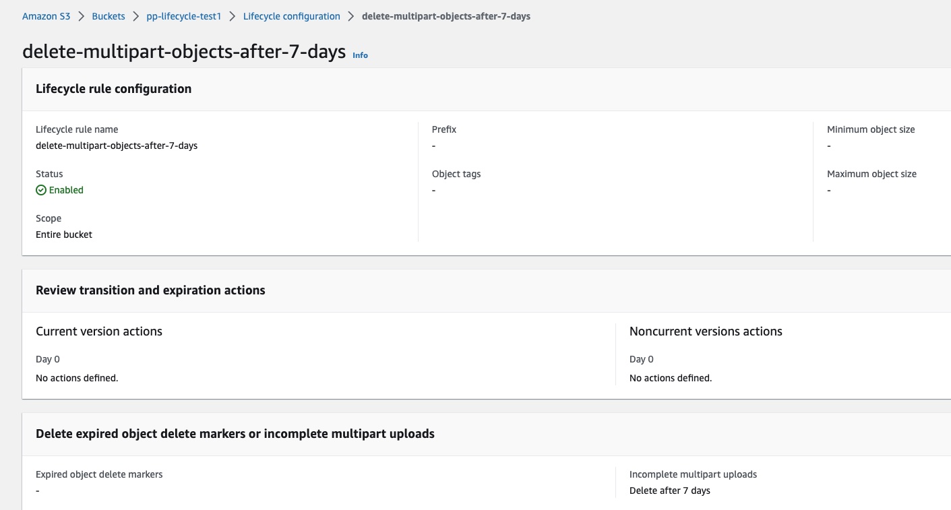Screen dimensions: 951x510
Task: Click the chevron following Buckets breadcrumb
Action: tap(137, 15)
